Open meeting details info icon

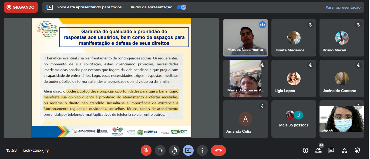click(305, 150)
